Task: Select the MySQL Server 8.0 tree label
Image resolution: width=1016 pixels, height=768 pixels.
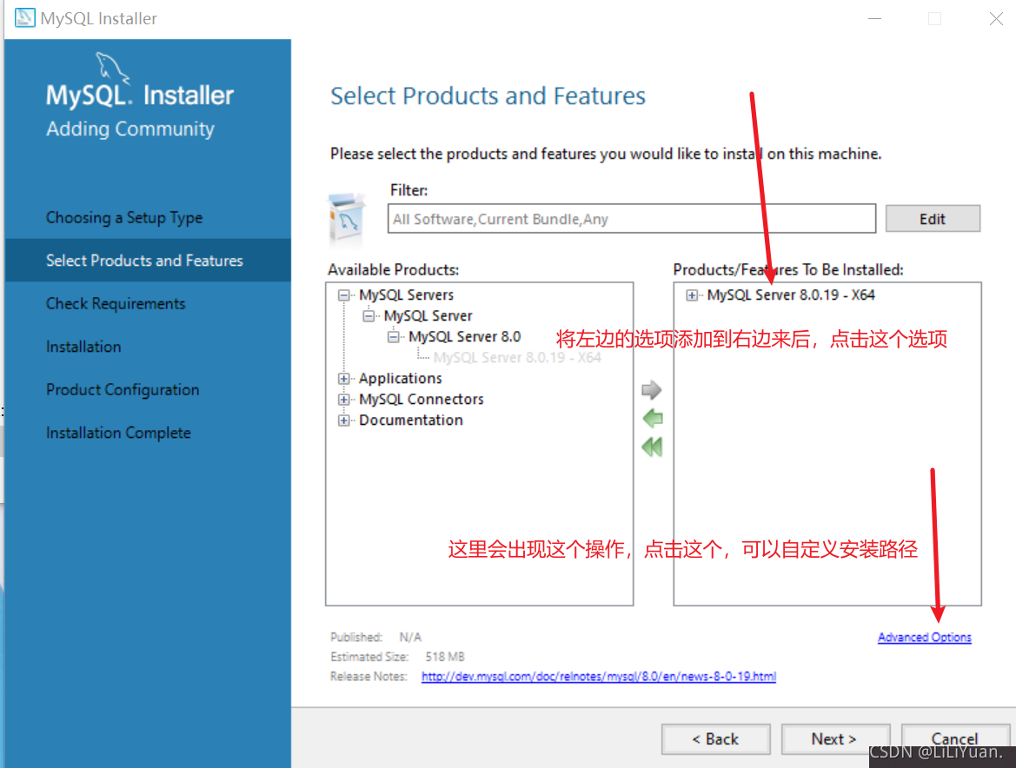Action: point(465,337)
